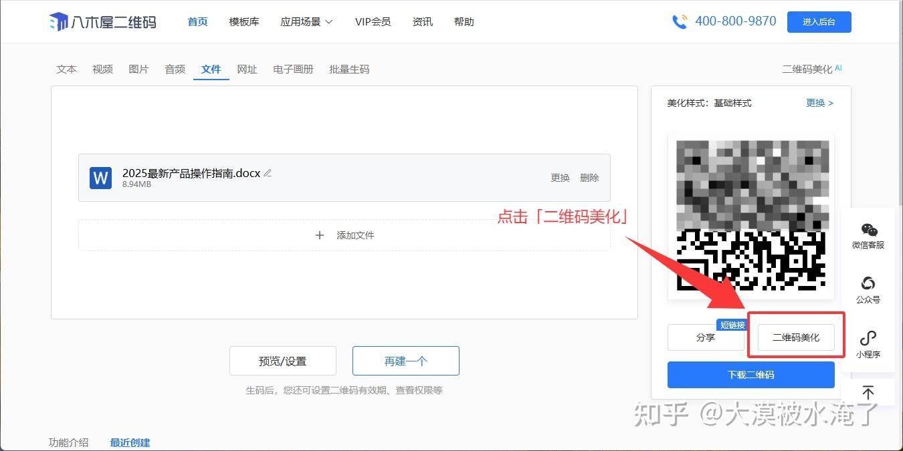Switch to the 电子画册 tab

[294, 69]
